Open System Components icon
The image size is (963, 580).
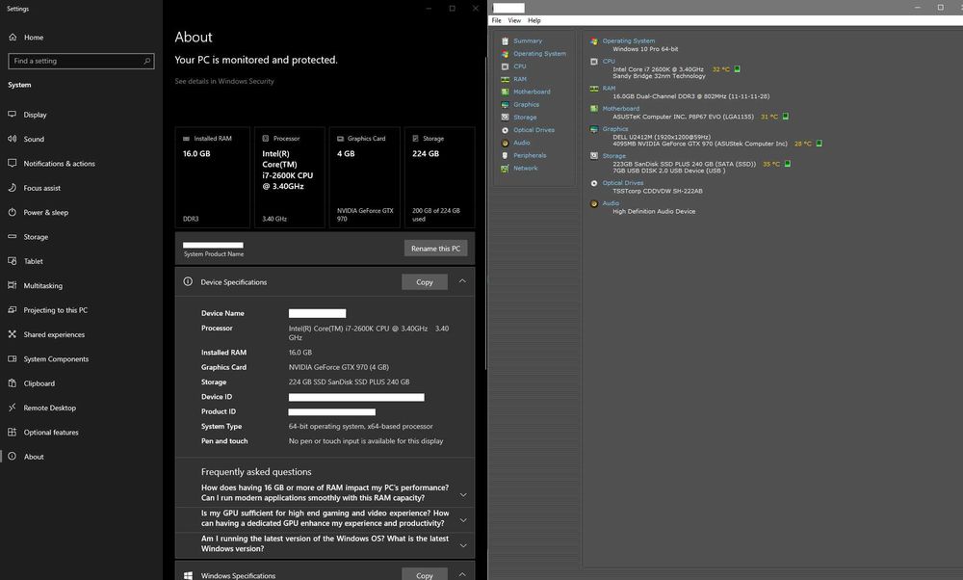(13, 358)
